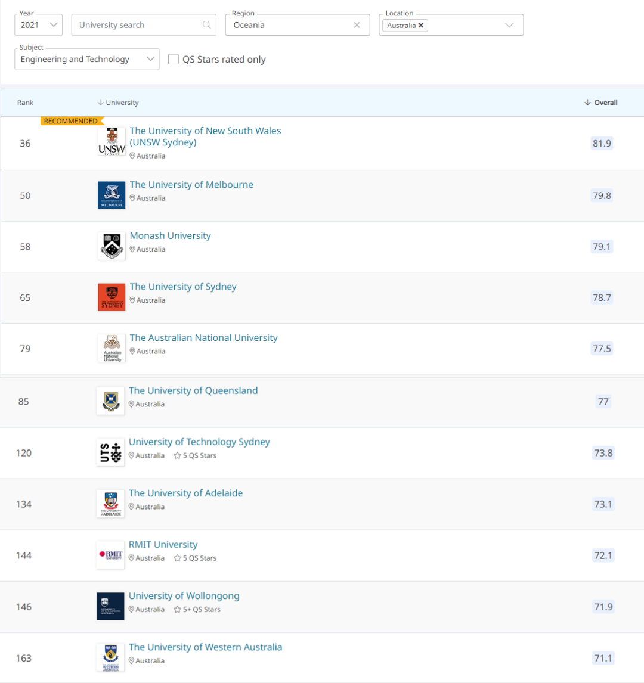Viewport: 644px width, 683px height.
Task: Click the red University of Sydney logo
Action: (x=112, y=297)
